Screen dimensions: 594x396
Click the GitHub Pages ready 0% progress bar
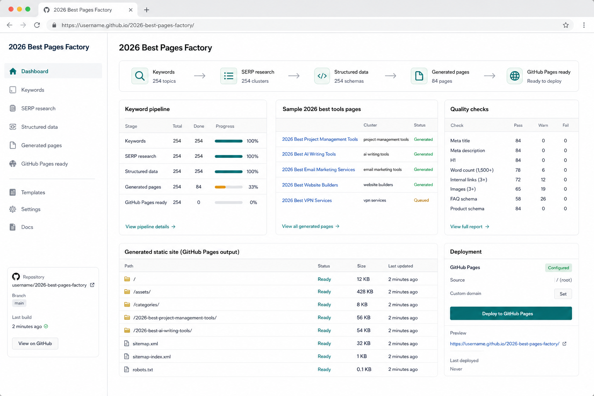click(229, 202)
